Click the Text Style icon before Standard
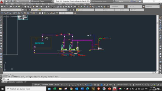162x91 pixels. tap(108, 7)
